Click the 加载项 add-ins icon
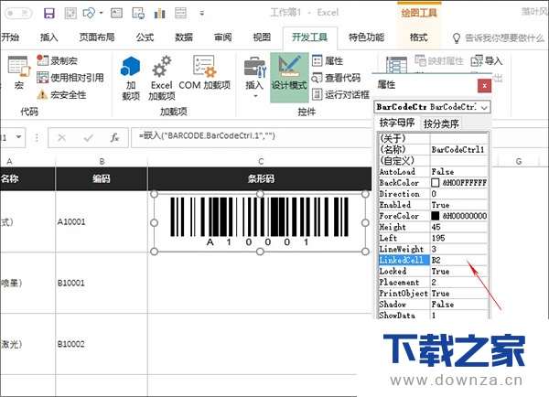The height and width of the screenshot is (397, 549). [x=131, y=79]
